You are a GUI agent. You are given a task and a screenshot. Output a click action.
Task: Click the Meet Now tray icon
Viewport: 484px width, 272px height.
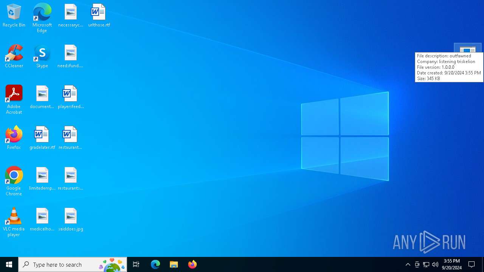pyautogui.click(x=417, y=264)
